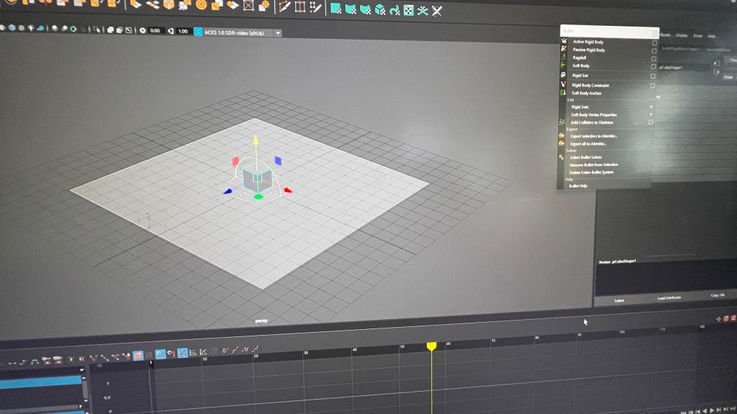Click the Select button in Attribute Editor
Viewport: 737px width, 414px height.
click(x=619, y=300)
